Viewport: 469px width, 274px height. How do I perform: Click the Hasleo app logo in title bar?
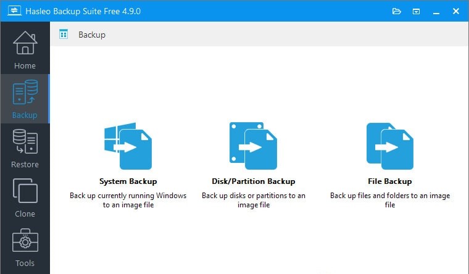tap(14, 10)
